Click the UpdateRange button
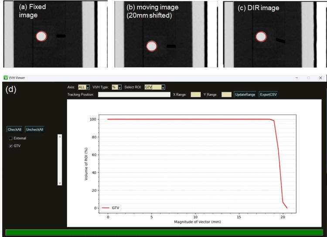Screen dimensions: 327x237 [245, 94]
